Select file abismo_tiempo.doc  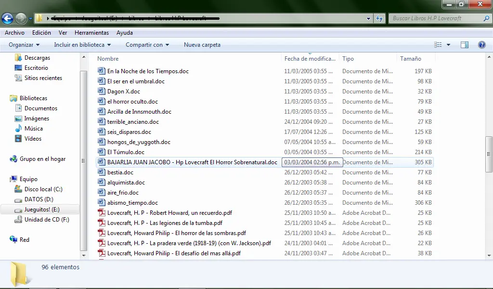pyautogui.click(x=132, y=203)
